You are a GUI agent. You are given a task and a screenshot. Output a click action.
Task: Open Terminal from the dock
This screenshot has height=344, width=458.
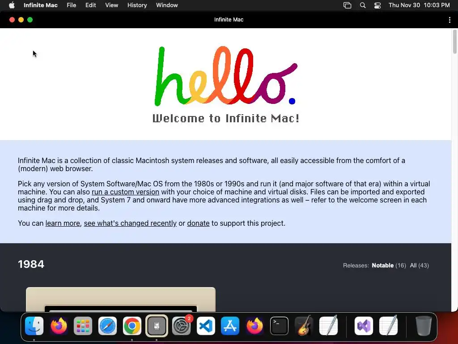click(279, 326)
